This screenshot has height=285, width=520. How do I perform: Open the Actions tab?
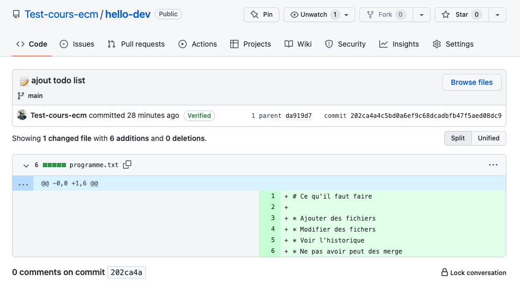198,44
